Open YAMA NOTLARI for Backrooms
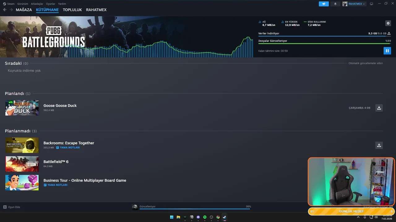This screenshot has width=396, height=222. point(68,148)
